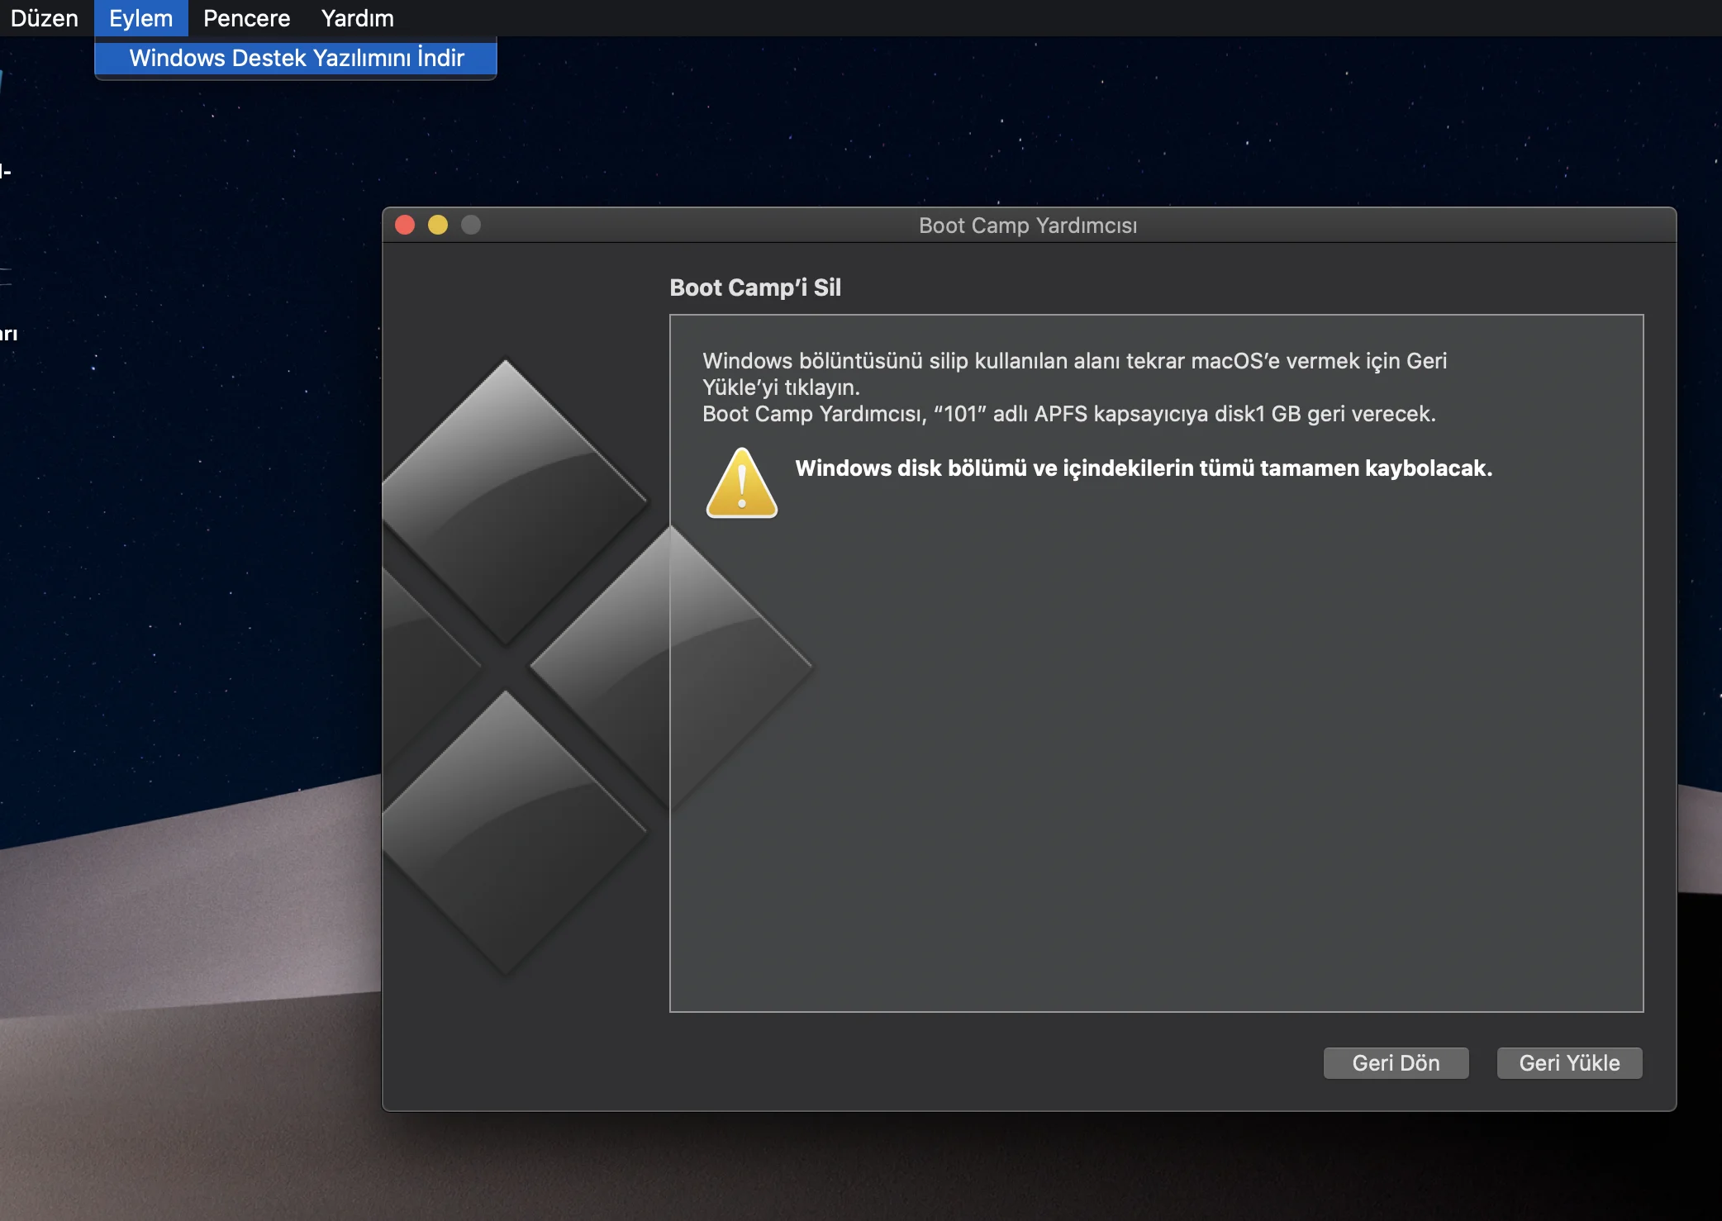Click the Boot Camp'i Sil heading
The width and height of the screenshot is (1722, 1221).
coord(754,287)
